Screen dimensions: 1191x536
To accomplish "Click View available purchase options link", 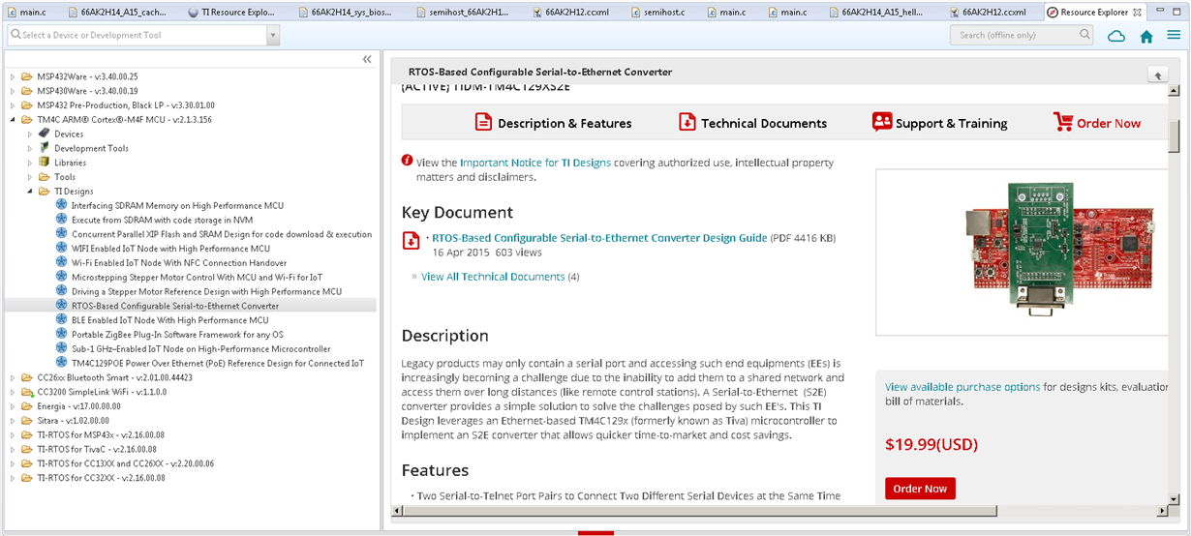I will (962, 386).
